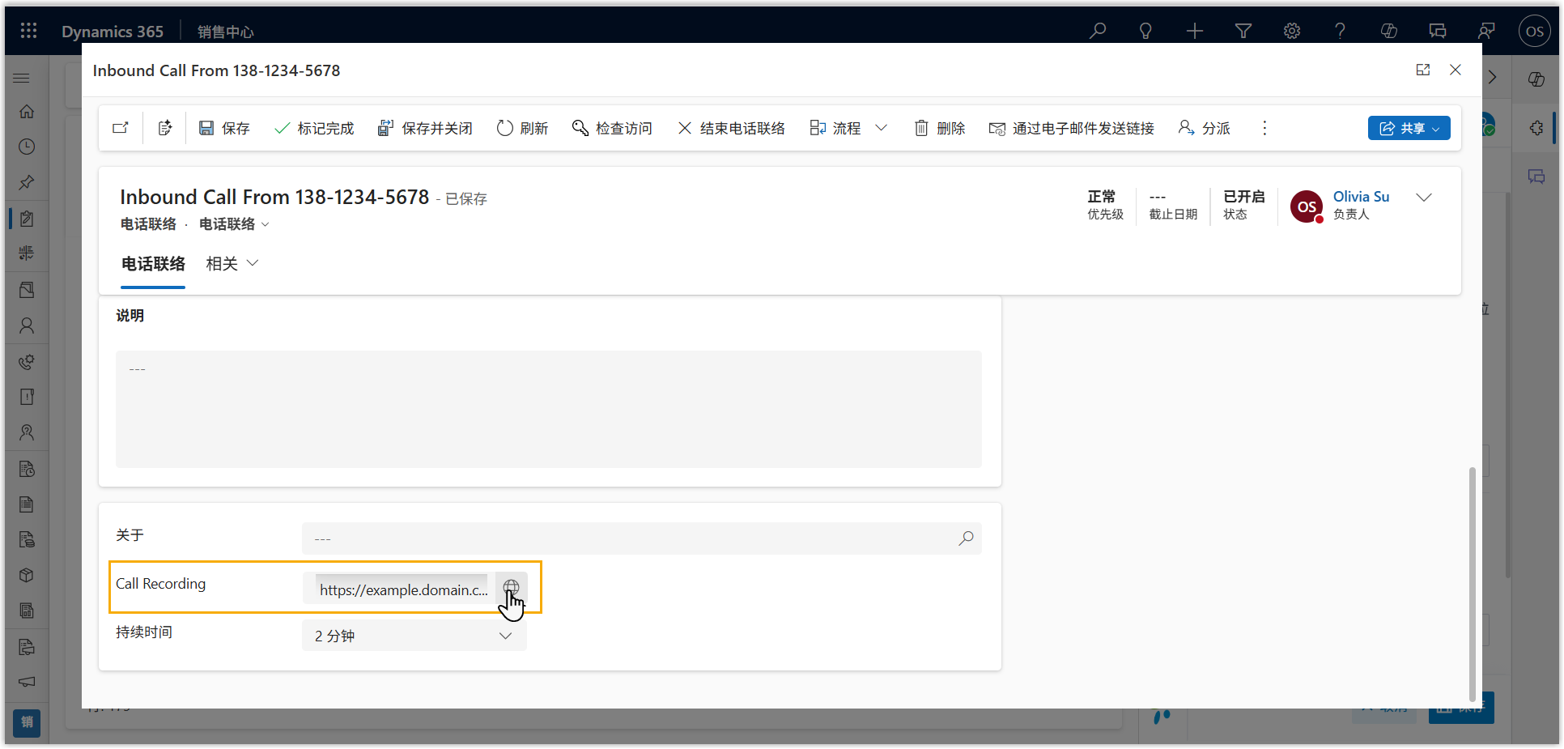Refresh the record with 刷新

(x=522, y=128)
